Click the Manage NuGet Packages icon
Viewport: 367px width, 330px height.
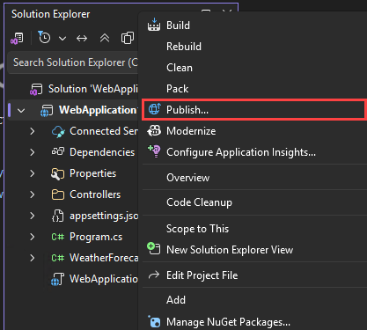(154, 321)
